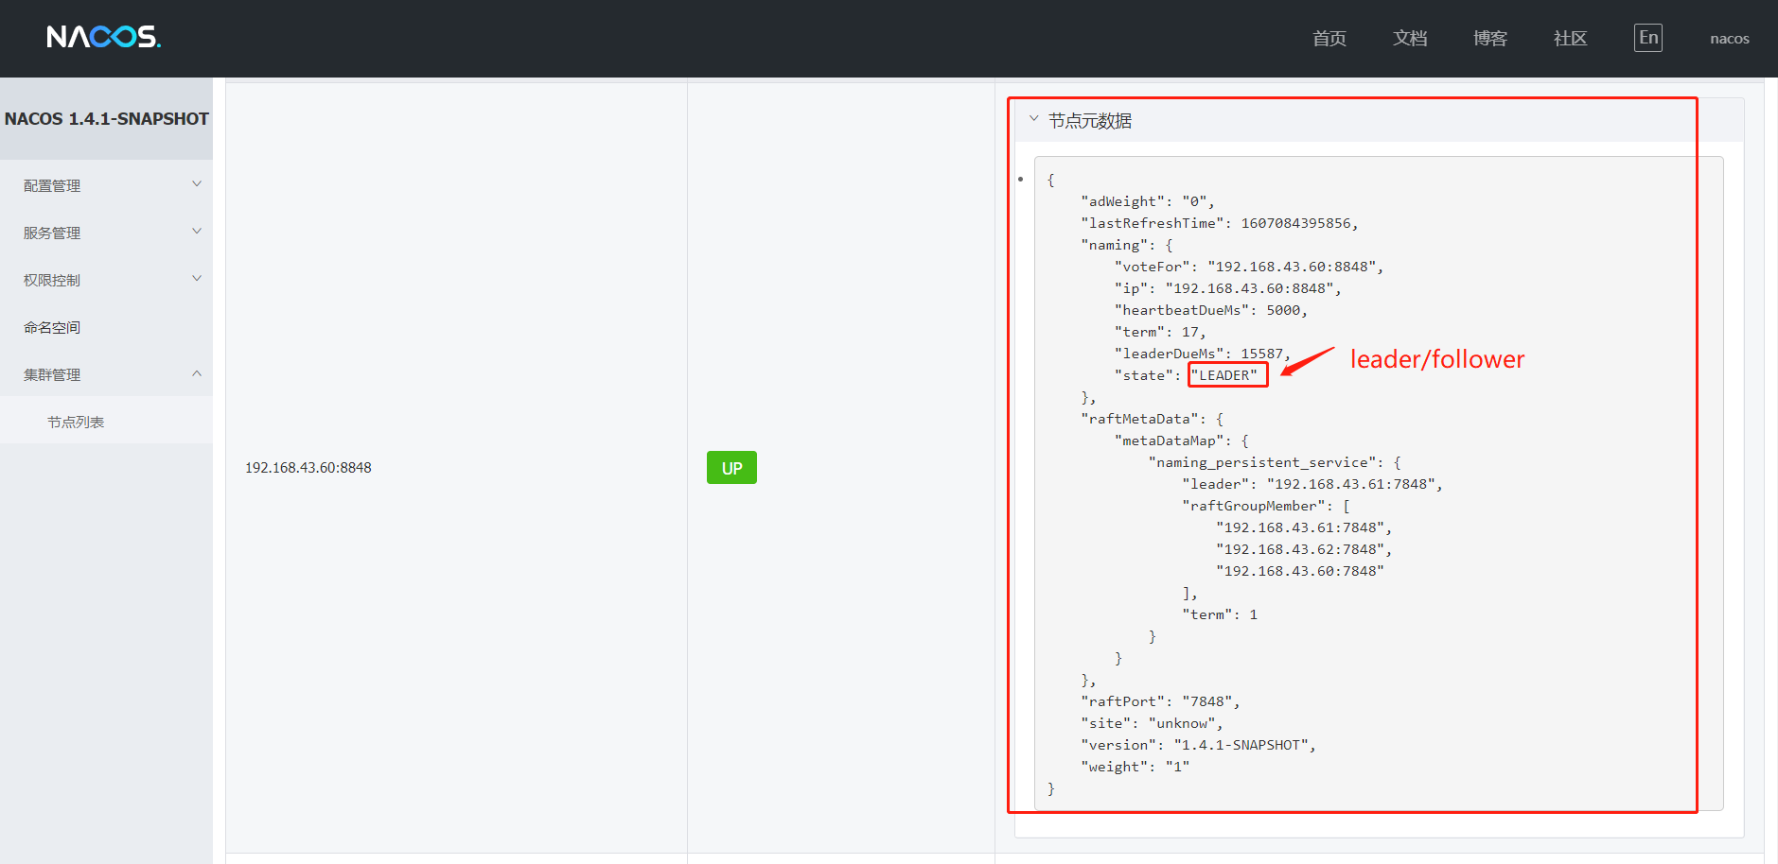Click the "naming_persistent_service" key

(1261, 462)
